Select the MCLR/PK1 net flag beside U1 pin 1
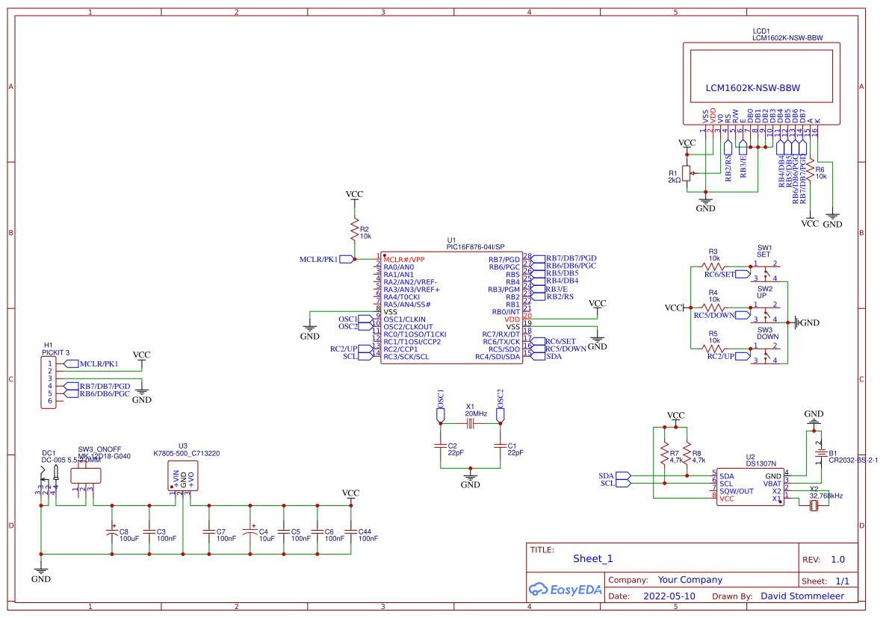The image size is (886, 618). coord(326,259)
